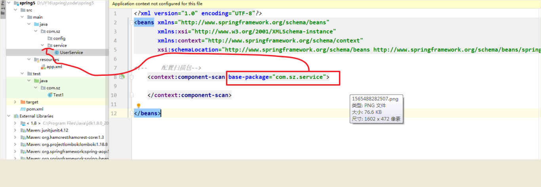Click the spring-aop library icon
The height and width of the screenshot is (187, 541).
coord(23,151)
